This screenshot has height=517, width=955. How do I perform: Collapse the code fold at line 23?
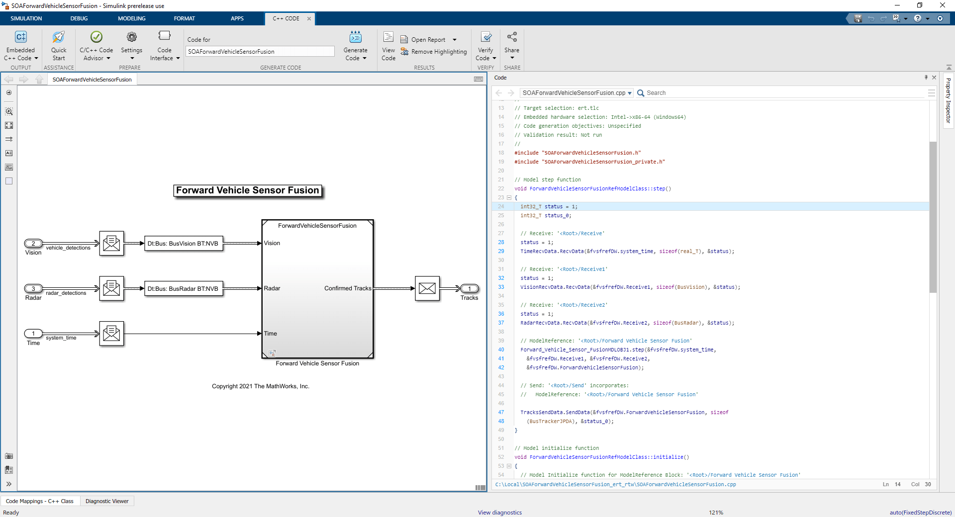coord(509,198)
